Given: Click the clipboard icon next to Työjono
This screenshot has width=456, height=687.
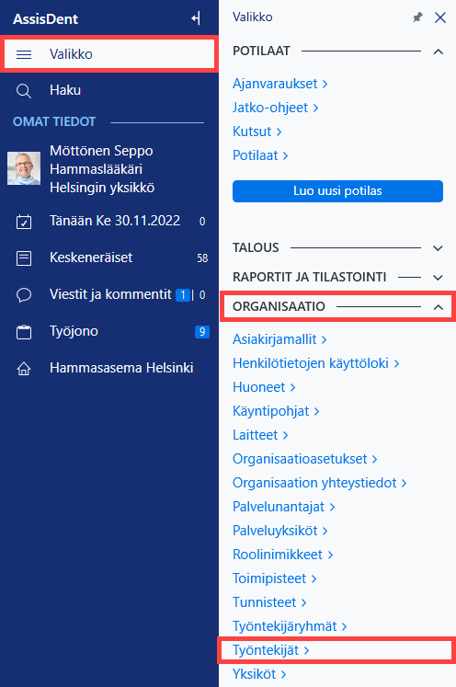Looking at the screenshot, I should tap(24, 332).
